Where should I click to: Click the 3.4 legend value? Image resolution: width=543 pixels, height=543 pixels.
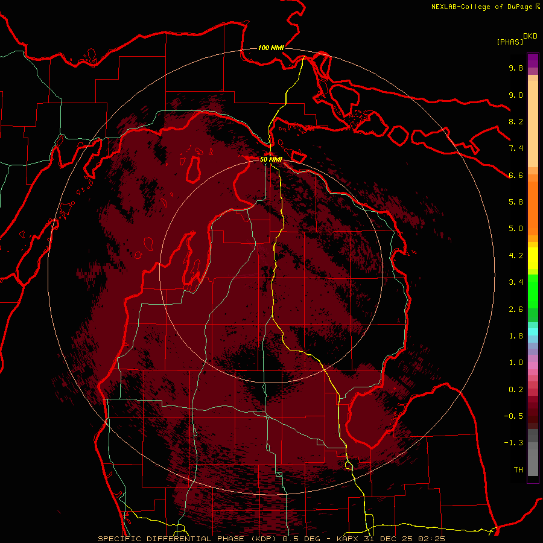click(516, 282)
